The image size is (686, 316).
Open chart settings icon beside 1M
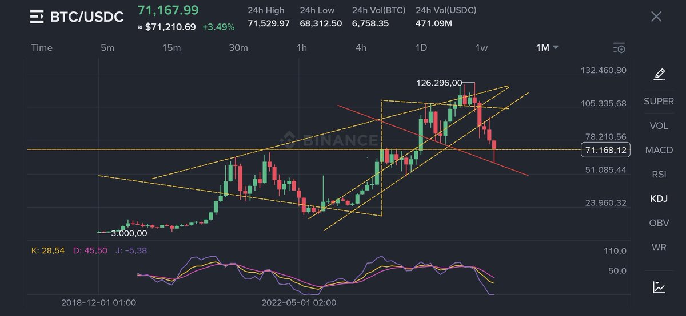click(619, 48)
